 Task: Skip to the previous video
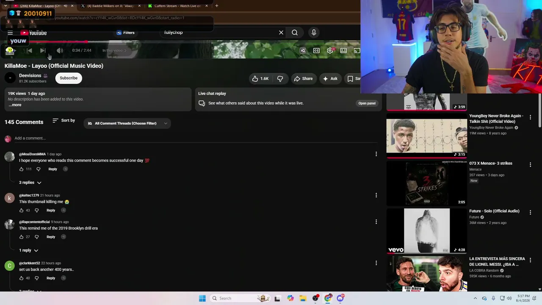(29, 50)
